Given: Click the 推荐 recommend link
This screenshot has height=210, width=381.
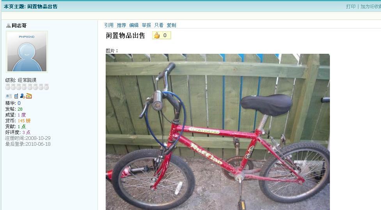Looking at the screenshot, I should pyautogui.click(x=122, y=25).
